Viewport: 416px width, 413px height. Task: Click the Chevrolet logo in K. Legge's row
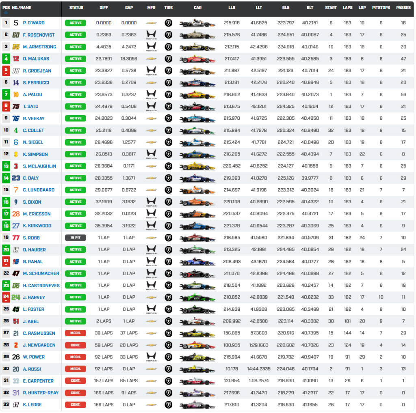pyautogui.click(x=151, y=404)
